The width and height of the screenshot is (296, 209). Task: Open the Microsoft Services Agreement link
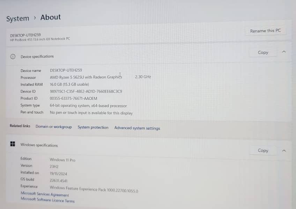[x=45, y=194]
